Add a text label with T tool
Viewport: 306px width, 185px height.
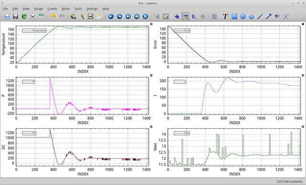pyautogui.click(x=225, y=17)
